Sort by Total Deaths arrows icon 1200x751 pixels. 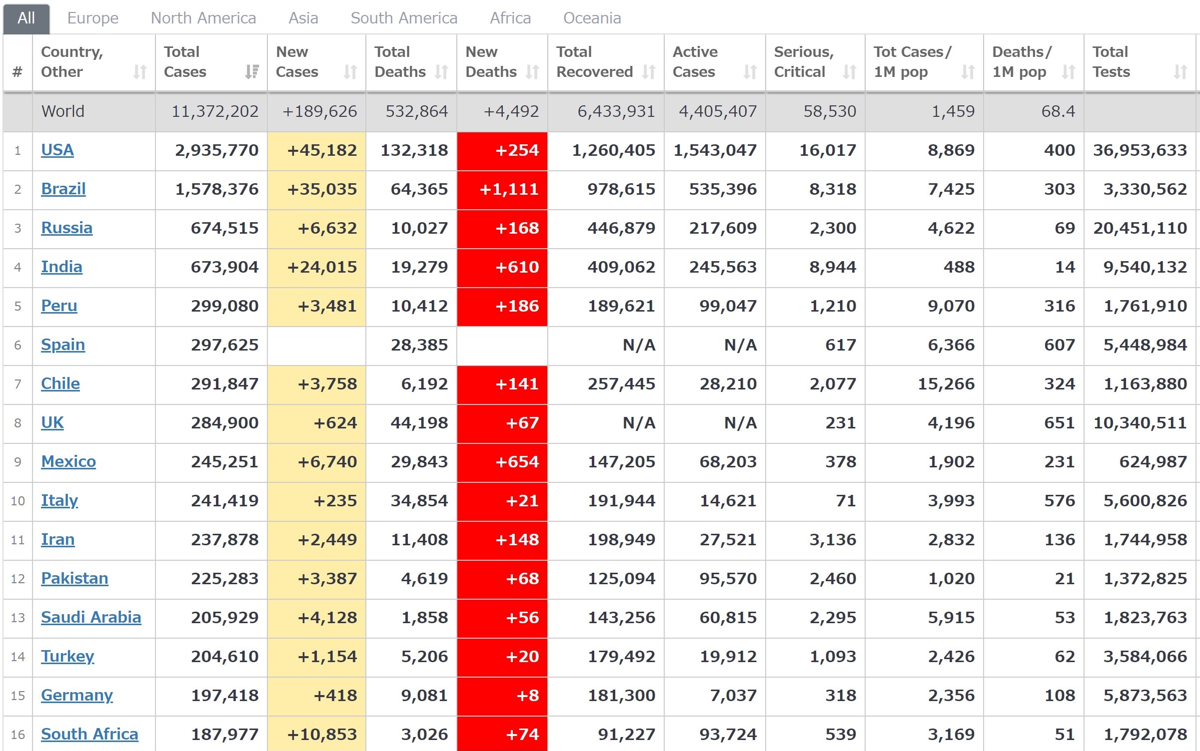point(441,72)
